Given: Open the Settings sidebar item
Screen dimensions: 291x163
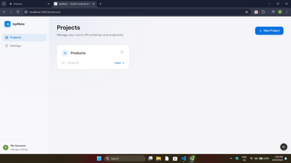Looking at the screenshot, I should pos(25,46).
